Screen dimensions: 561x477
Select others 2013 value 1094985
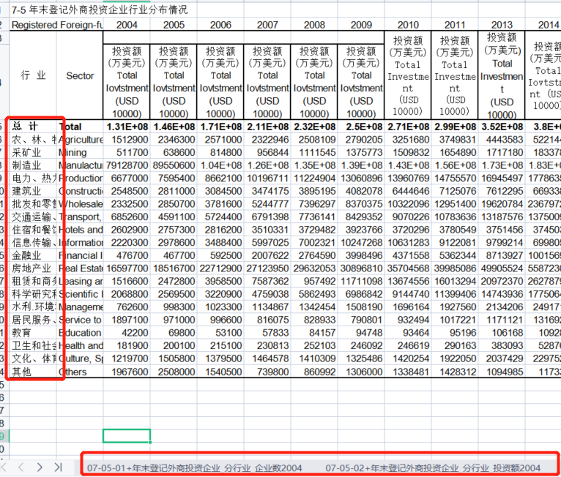tap(502, 372)
